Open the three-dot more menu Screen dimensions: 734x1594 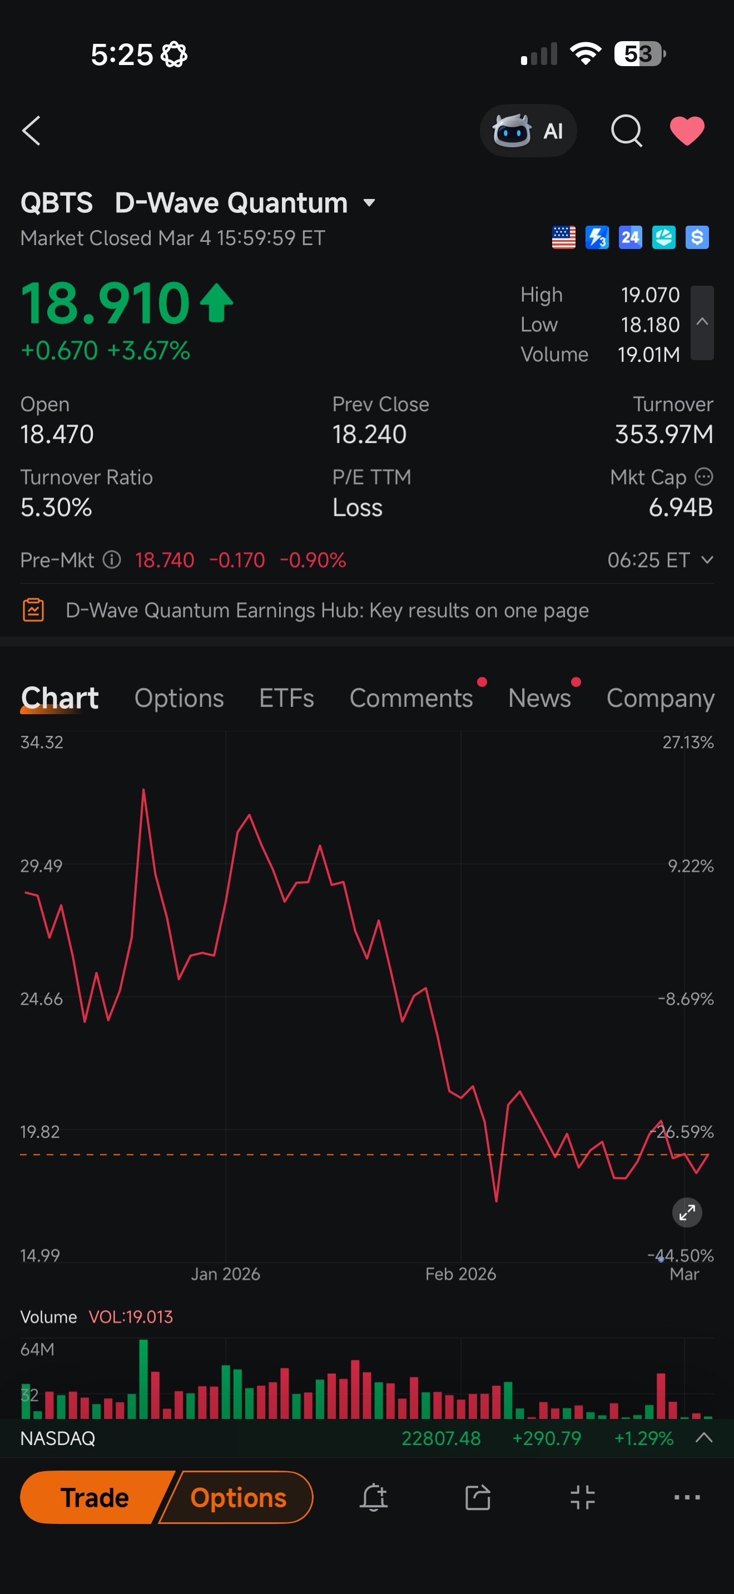(687, 1497)
